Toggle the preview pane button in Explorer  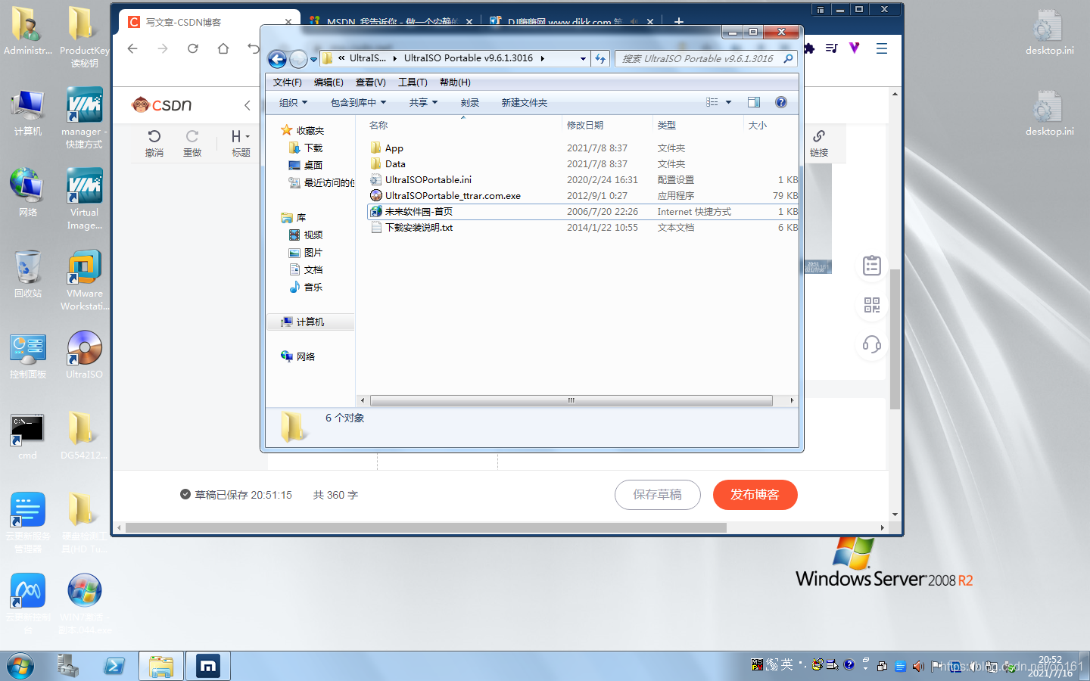754,102
